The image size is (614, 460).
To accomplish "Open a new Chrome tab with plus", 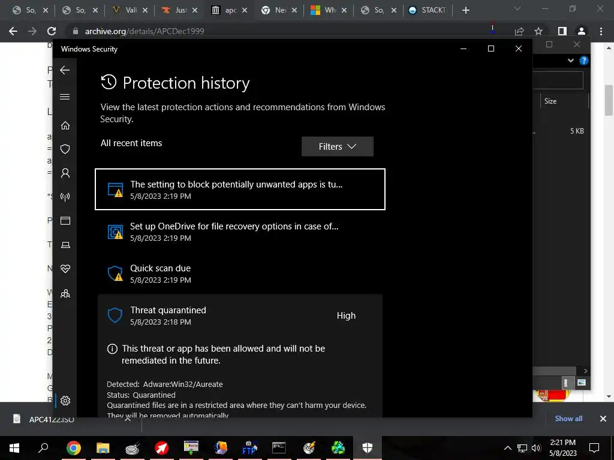I will pos(465,10).
